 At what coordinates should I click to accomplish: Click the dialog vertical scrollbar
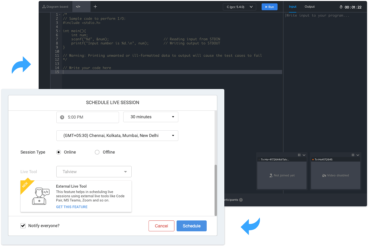coord(216,190)
